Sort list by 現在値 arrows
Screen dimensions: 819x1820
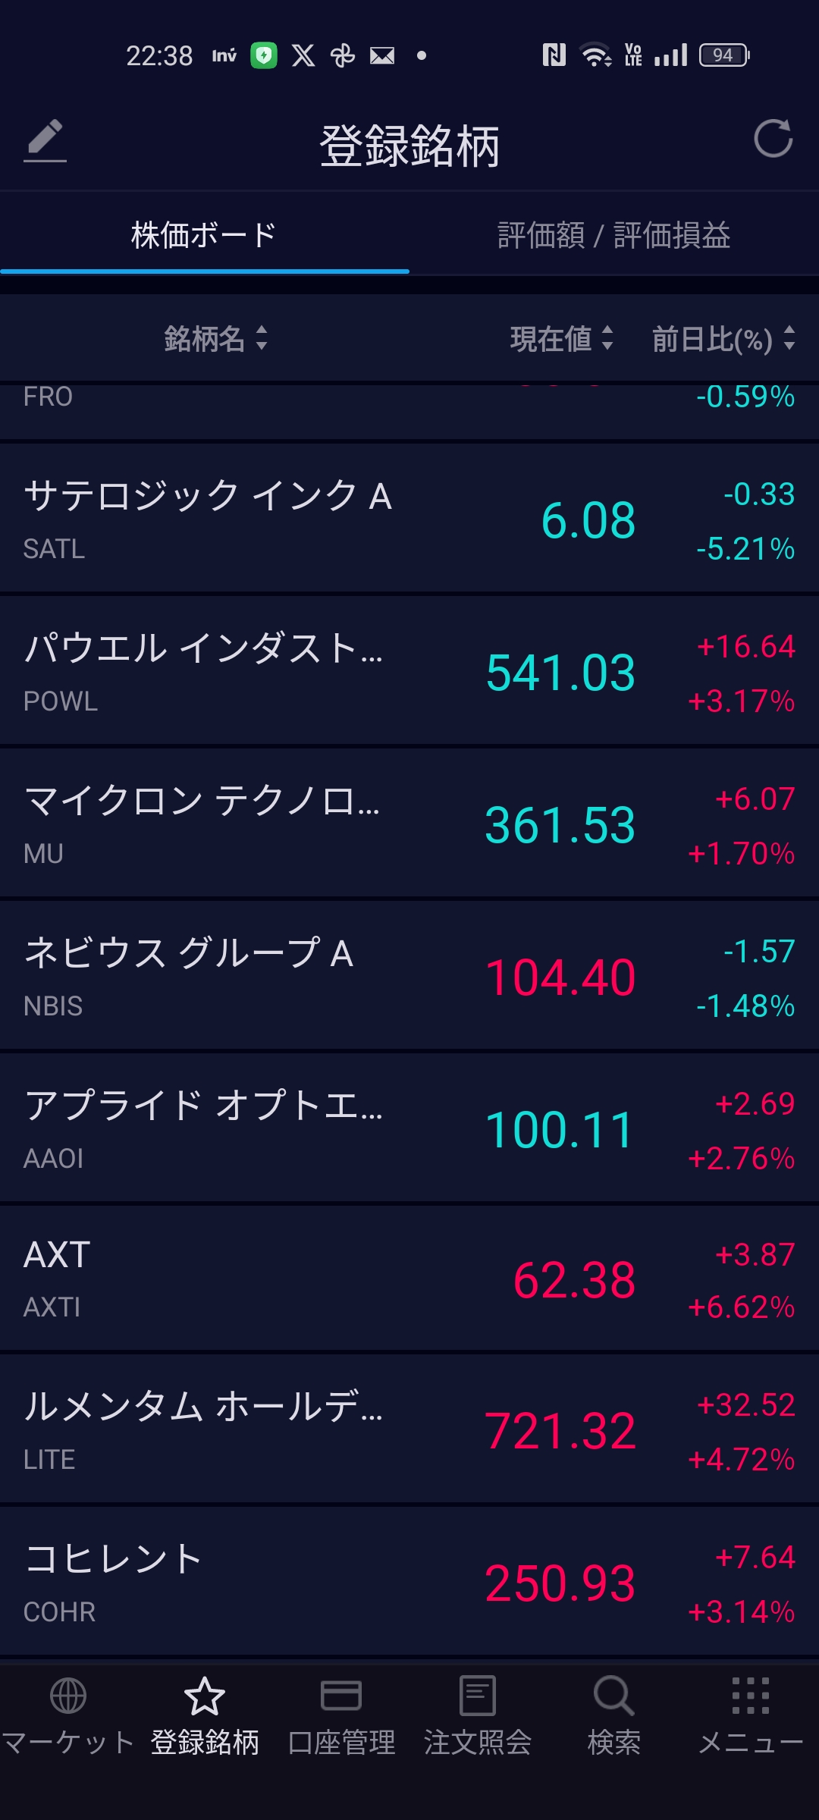tap(607, 338)
